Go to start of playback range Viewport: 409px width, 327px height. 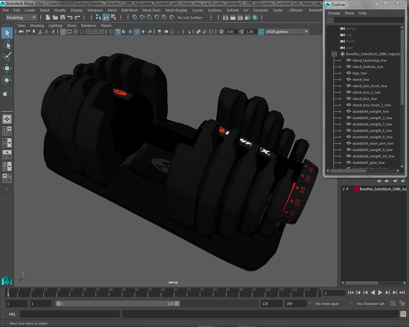(x=351, y=293)
